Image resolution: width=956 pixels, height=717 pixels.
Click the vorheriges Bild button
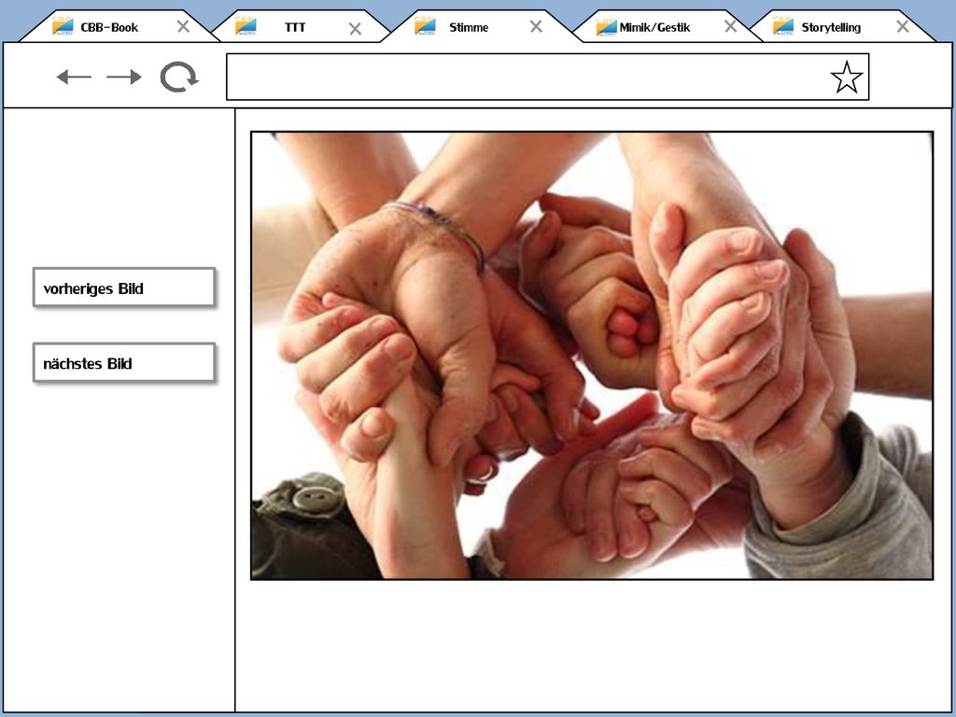click(124, 288)
